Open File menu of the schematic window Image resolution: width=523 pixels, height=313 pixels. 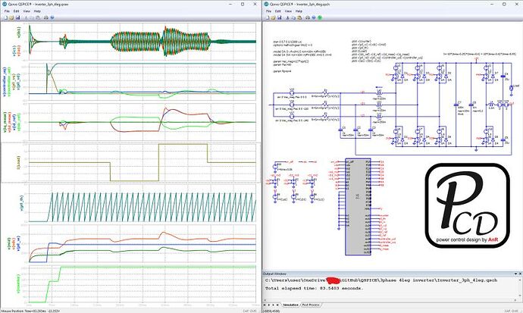pyautogui.click(x=267, y=11)
